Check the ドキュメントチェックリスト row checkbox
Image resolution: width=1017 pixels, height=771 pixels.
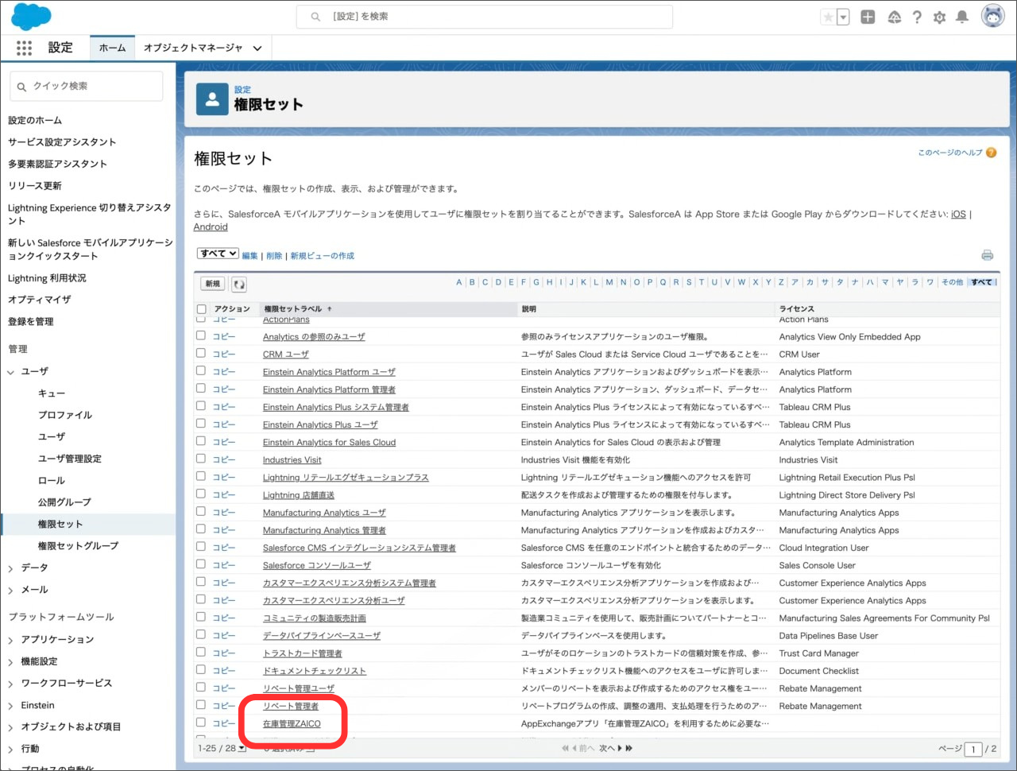201,670
